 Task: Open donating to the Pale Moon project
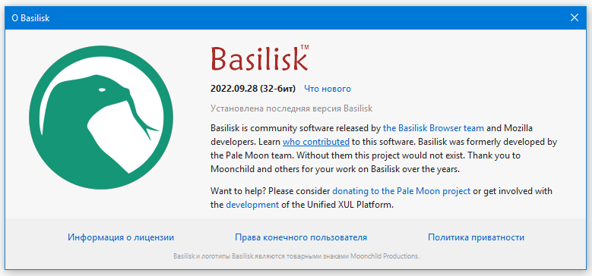[x=401, y=191]
